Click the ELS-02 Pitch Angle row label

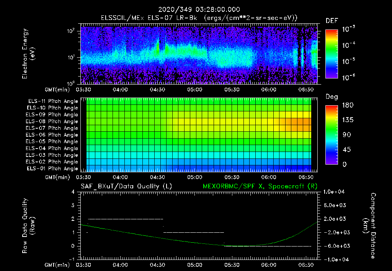pos(52,162)
